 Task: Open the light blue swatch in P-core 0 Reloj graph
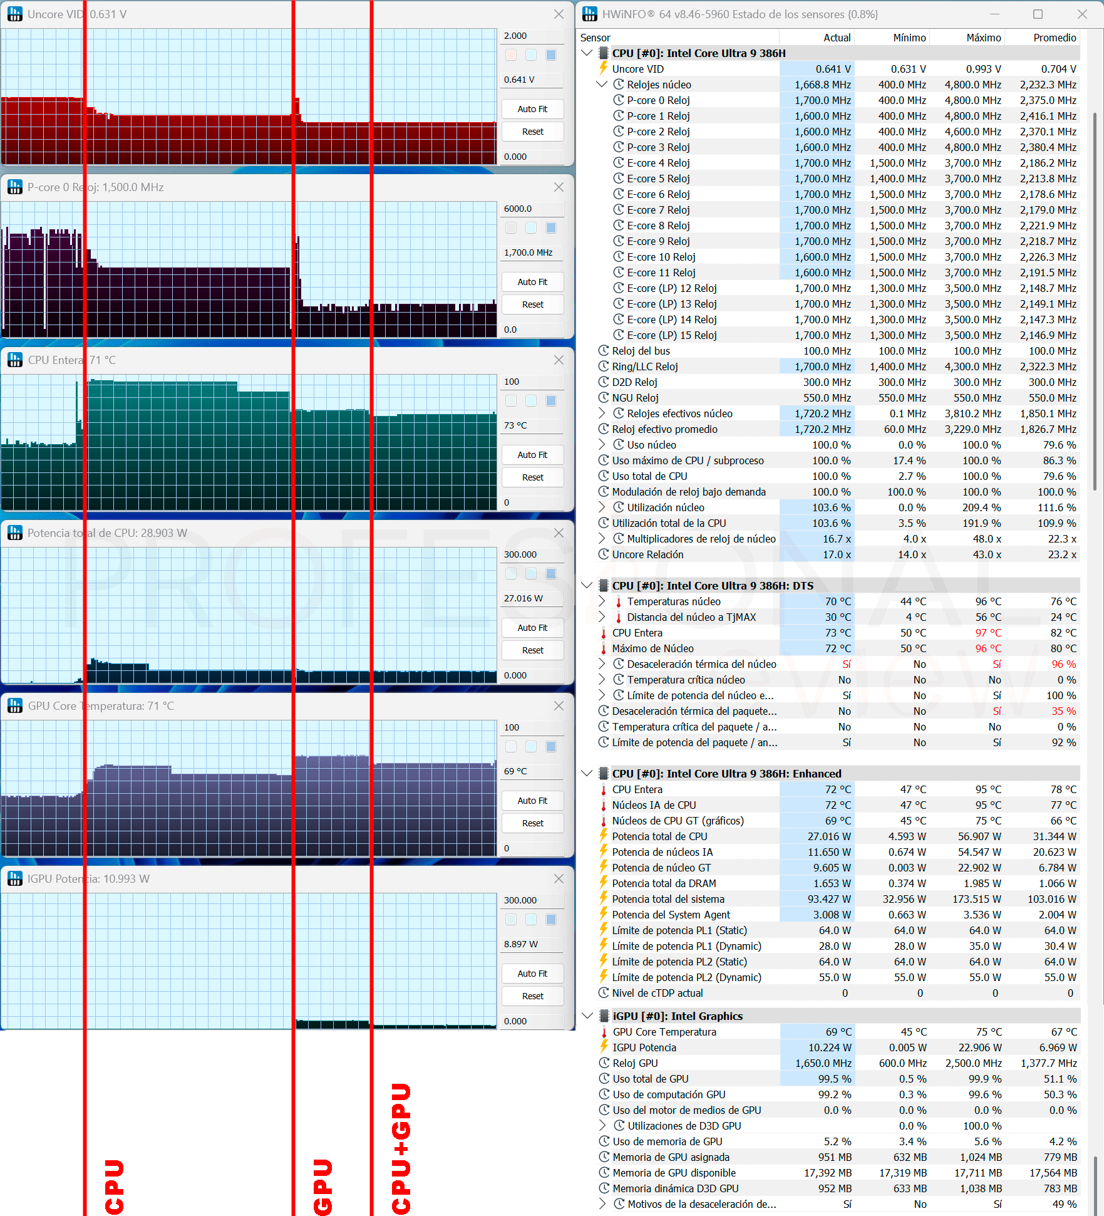pyautogui.click(x=531, y=228)
